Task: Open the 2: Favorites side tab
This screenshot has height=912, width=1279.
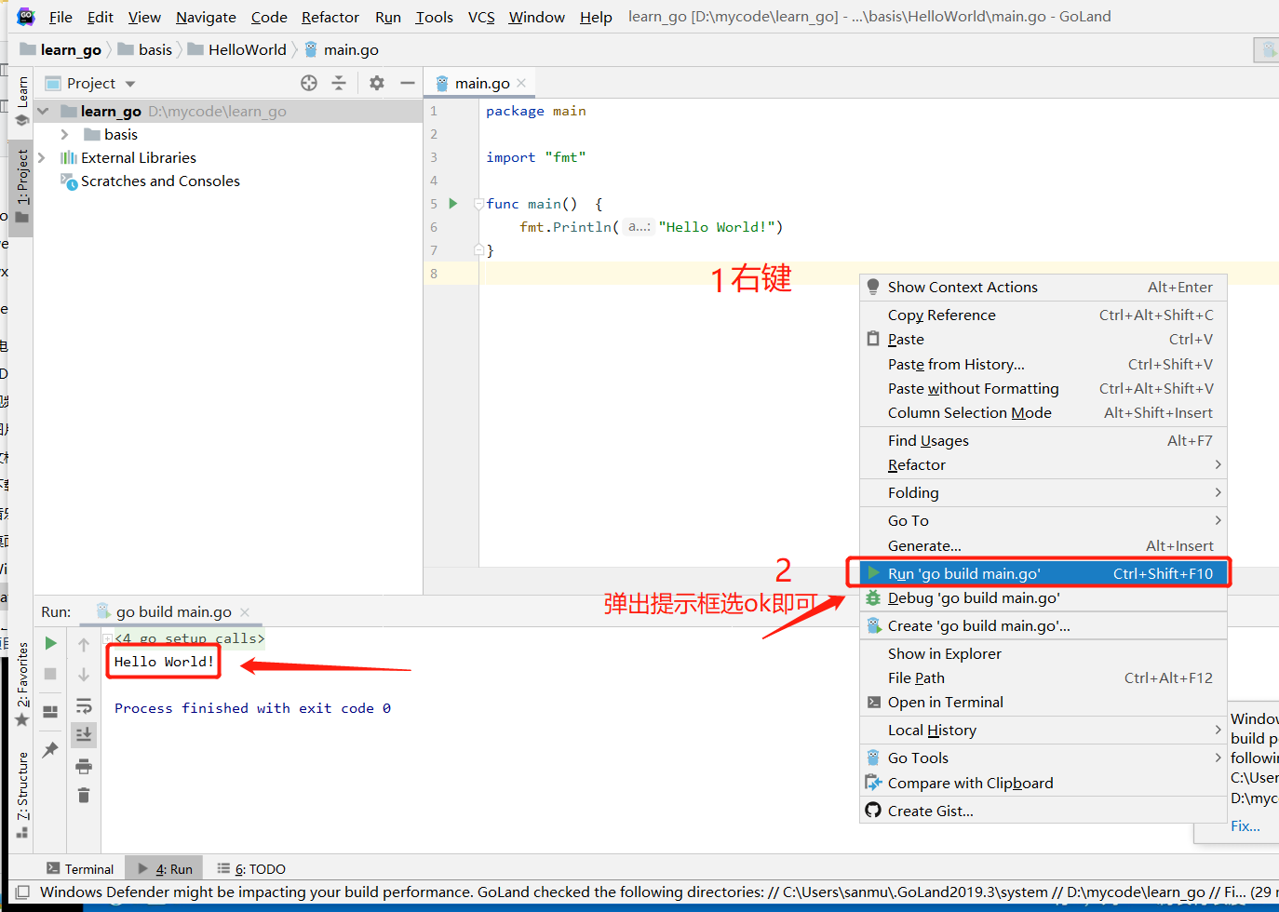Action: point(22,684)
